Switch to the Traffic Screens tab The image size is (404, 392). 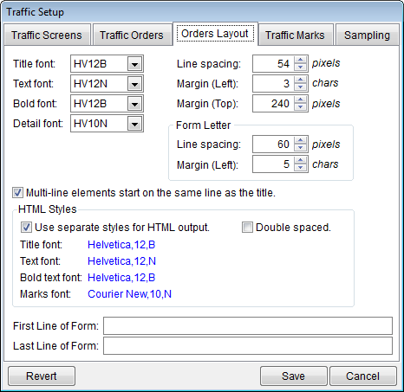(x=47, y=35)
